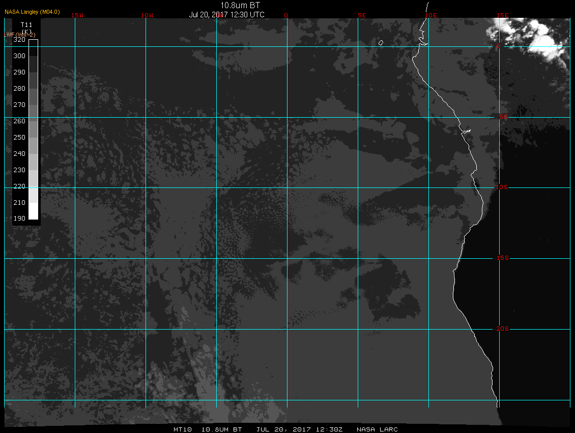Click the T11 (K) legend heading

tap(26, 28)
